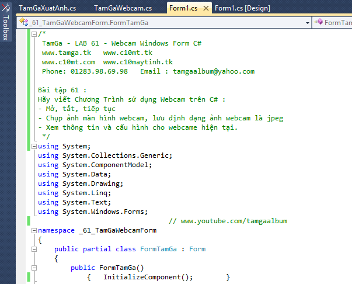
Task: Click the www.tamga.tk text in comment
Action: point(67,53)
